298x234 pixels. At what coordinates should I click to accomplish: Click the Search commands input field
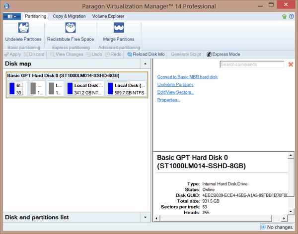[x=252, y=64]
